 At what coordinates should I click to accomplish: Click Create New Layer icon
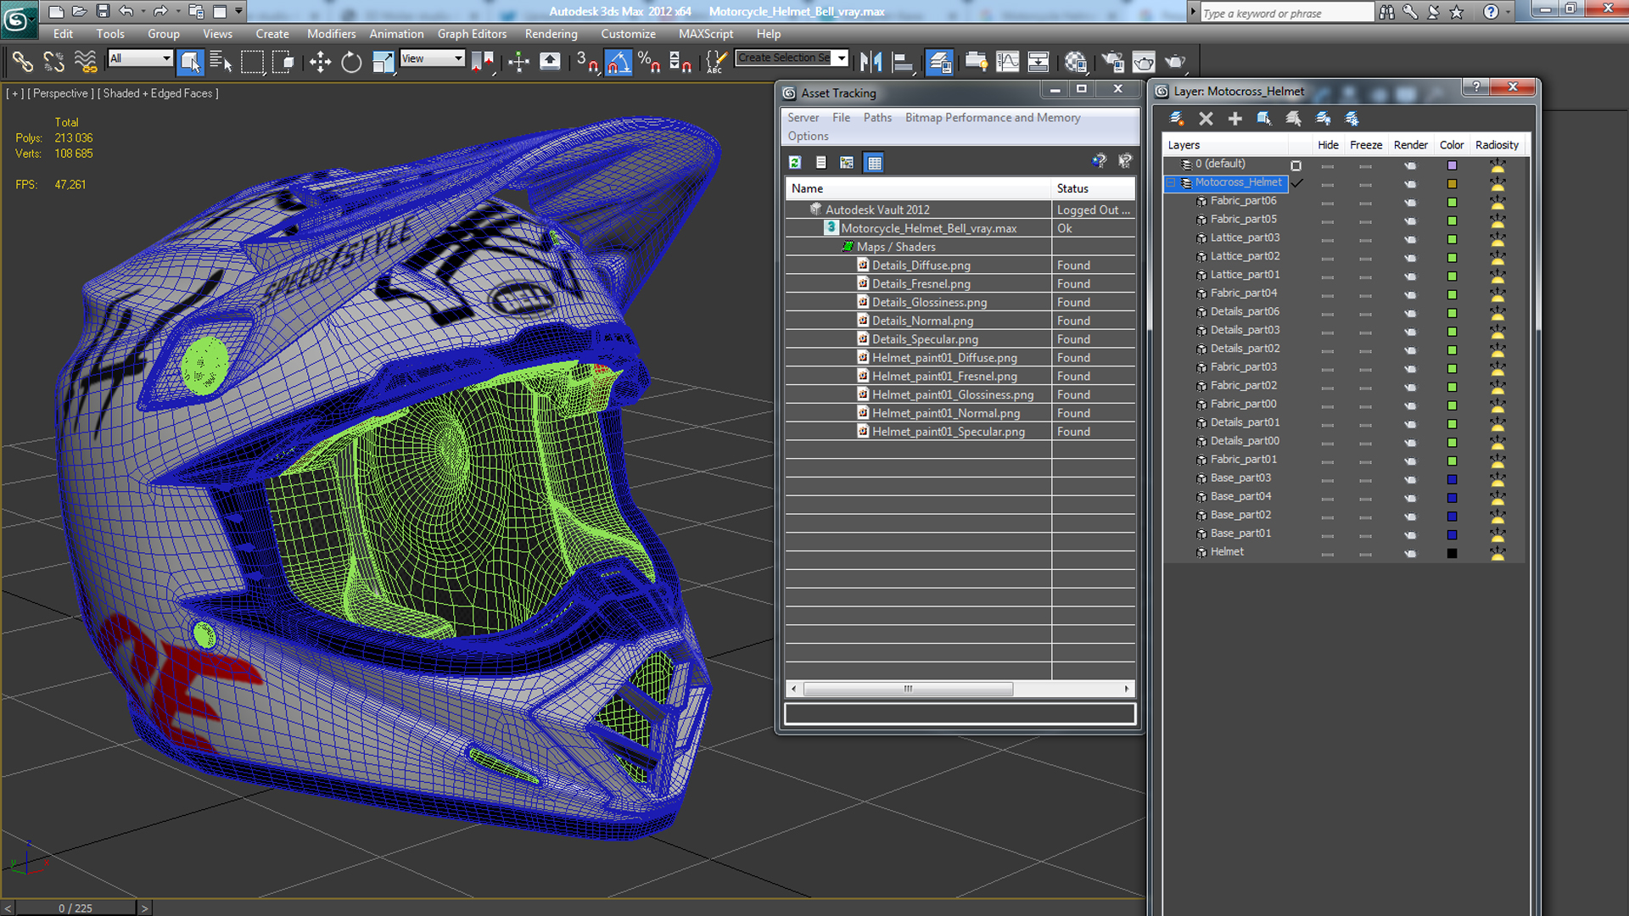[1177, 118]
